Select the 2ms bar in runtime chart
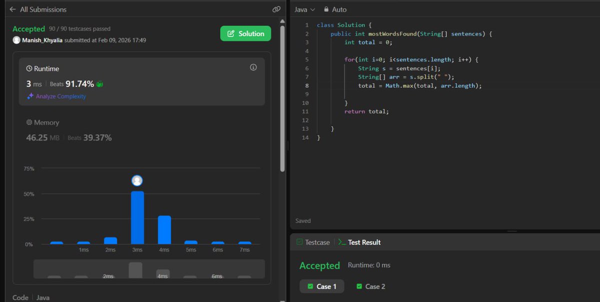The image size is (600, 302). (110, 241)
